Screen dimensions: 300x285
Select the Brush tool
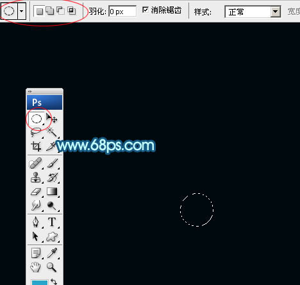coord(53,163)
